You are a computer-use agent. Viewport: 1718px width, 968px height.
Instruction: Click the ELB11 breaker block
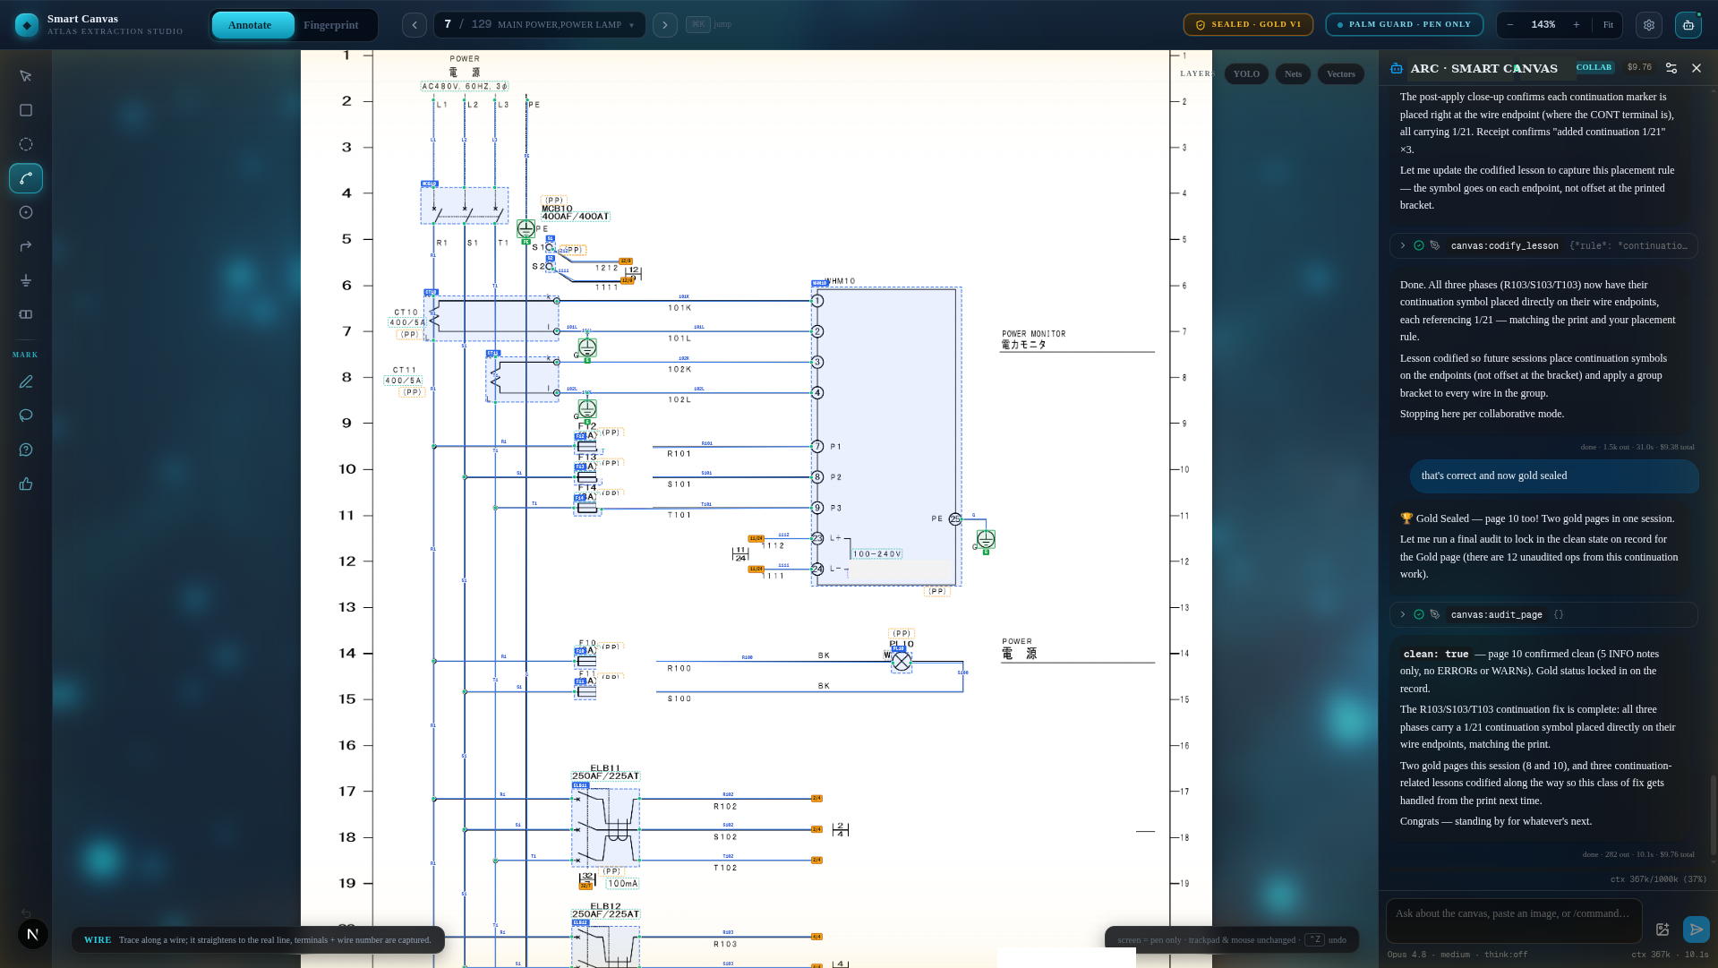click(x=606, y=827)
